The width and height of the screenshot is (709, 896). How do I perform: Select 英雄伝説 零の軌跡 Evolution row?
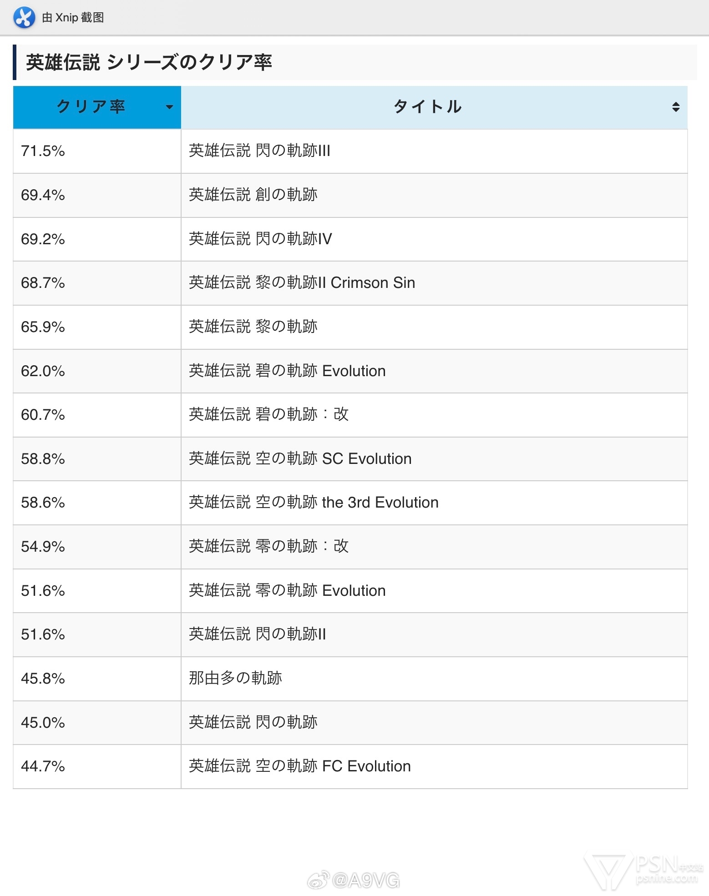pyautogui.click(x=350, y=591)
